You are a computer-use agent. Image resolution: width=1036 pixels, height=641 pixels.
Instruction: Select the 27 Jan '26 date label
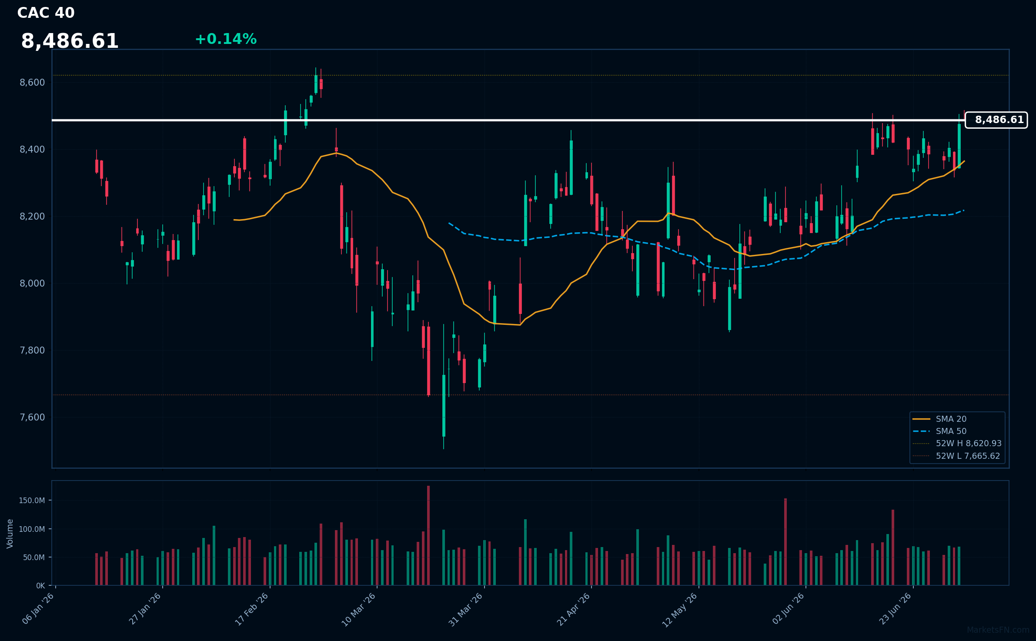click(x=145, y=609)
